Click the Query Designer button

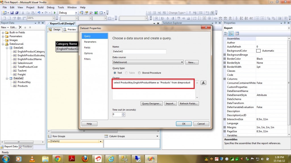[152, 103]
